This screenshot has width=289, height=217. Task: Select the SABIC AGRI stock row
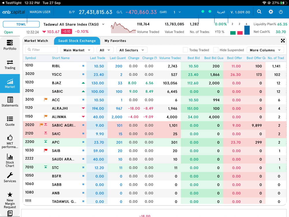pos(154,125)
